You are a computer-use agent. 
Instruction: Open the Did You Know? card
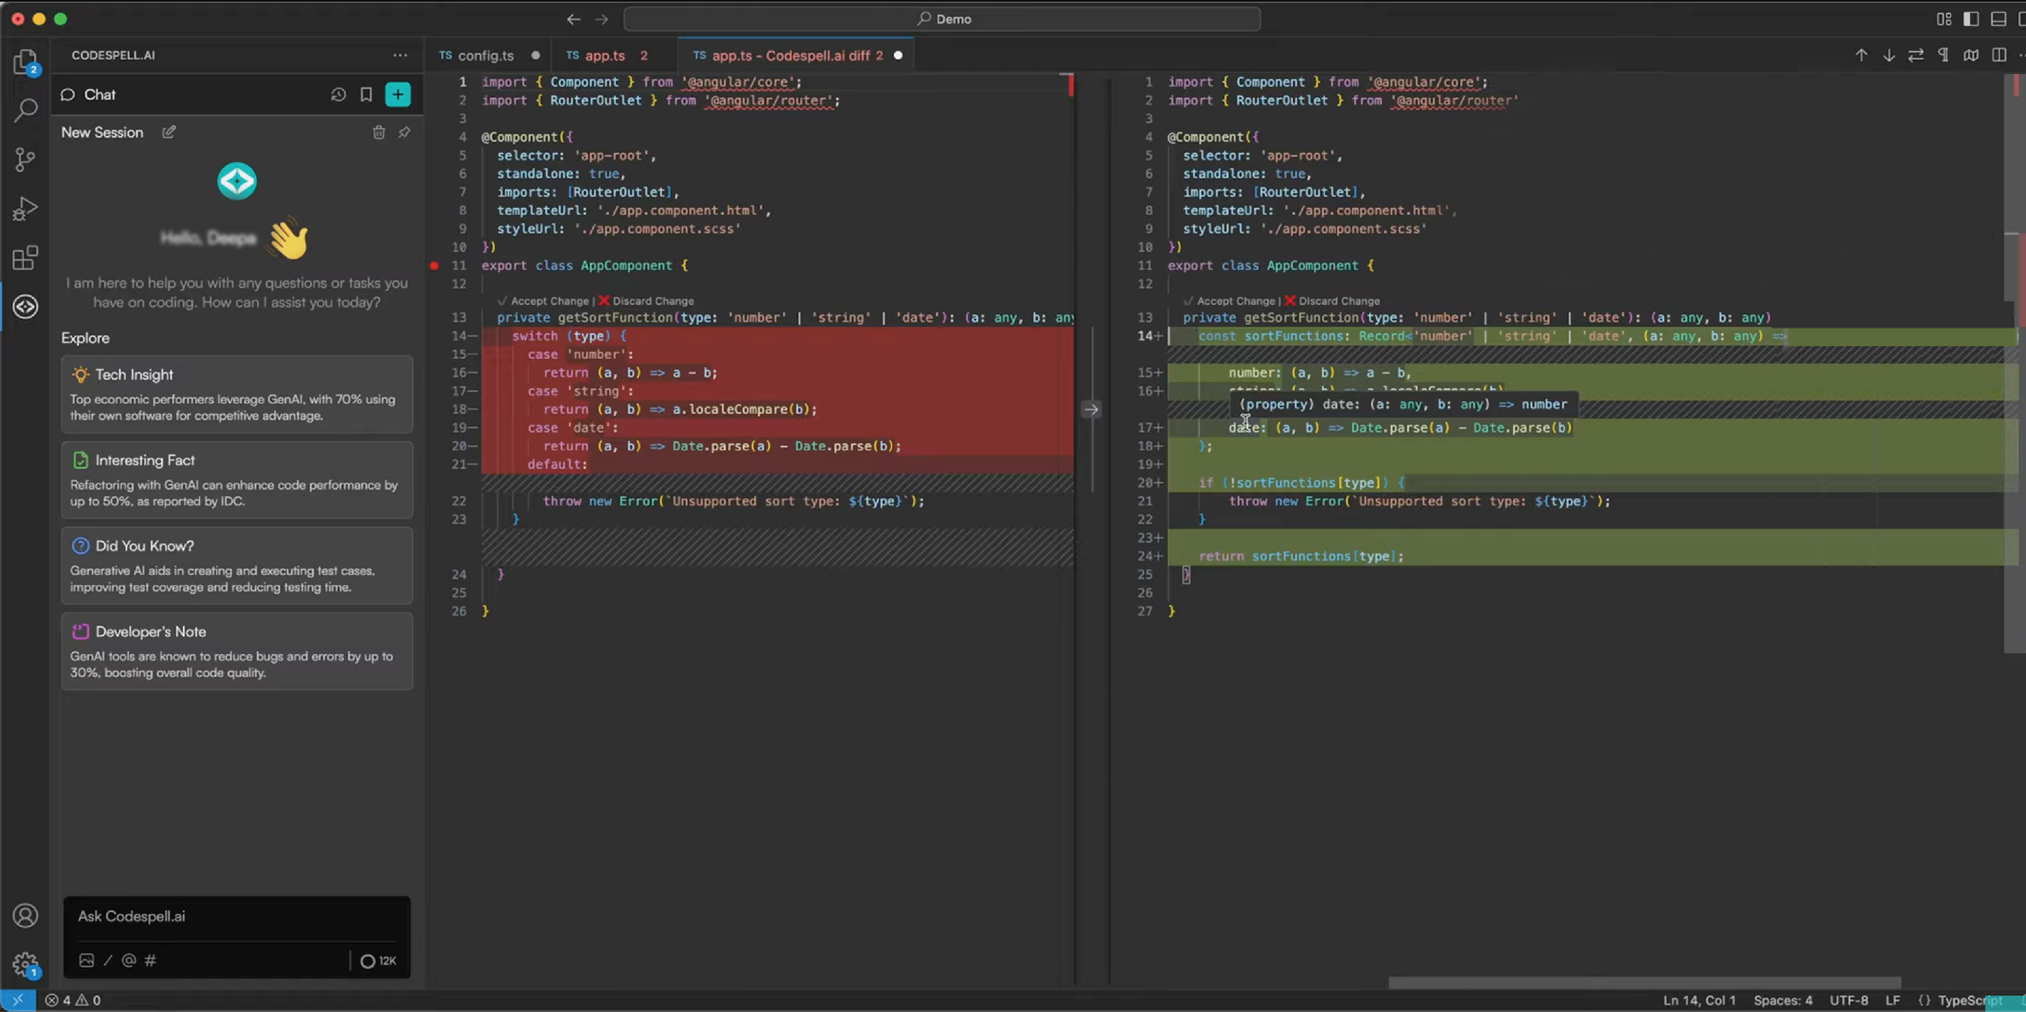[237, 566]
